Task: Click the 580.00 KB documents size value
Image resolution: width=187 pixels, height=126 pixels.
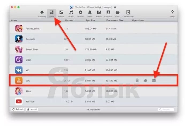Action: [x=111, y=91]
